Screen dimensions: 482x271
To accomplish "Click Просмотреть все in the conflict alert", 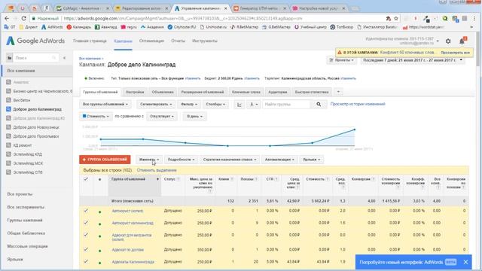I will (455, 53).
